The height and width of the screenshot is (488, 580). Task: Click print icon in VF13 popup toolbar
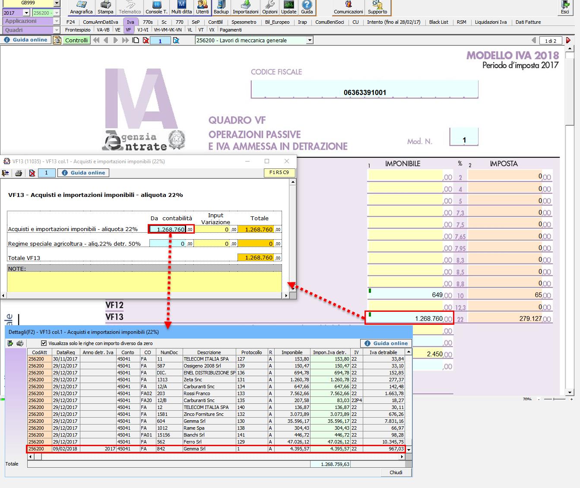pyautogui.click(x=19, y=173)
